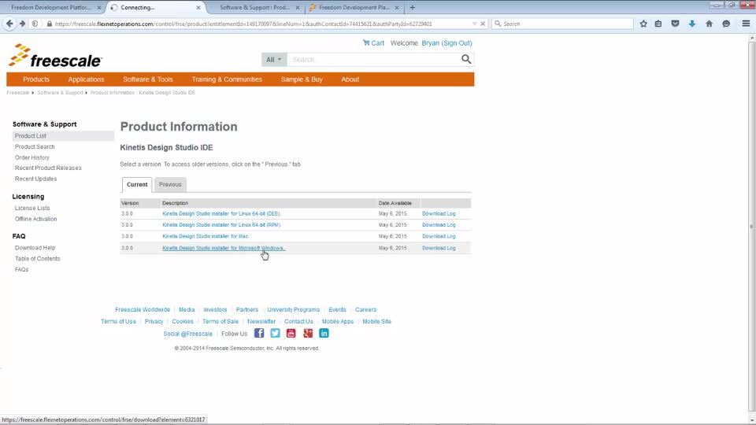Submit search with magnifier icon

(465, 59)
